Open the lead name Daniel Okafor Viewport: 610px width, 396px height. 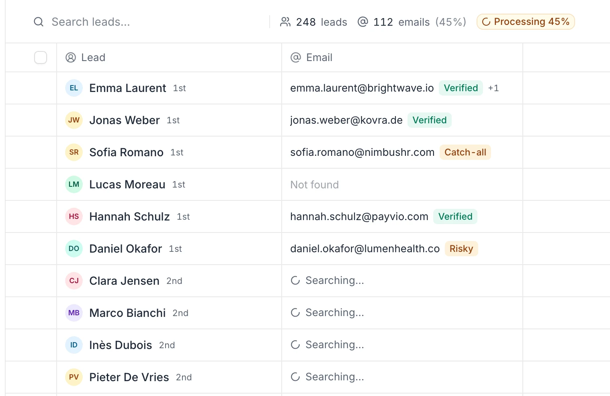pyautogui.click(x=126, y=249)
